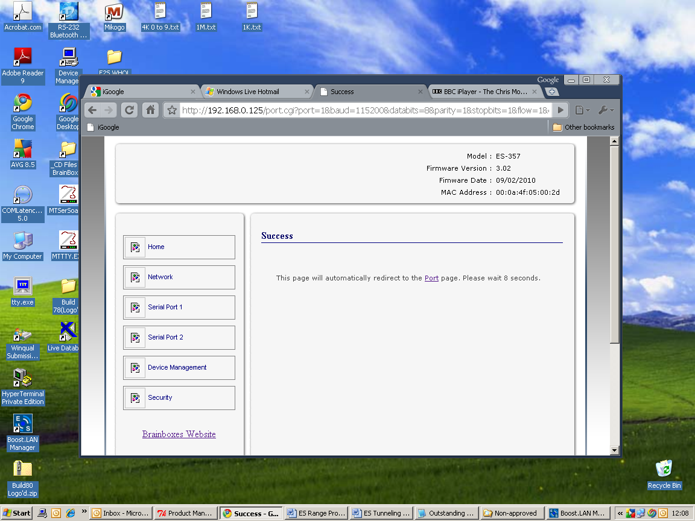Click the Port redirect link

pyautogui.click(x=431, y=278)
